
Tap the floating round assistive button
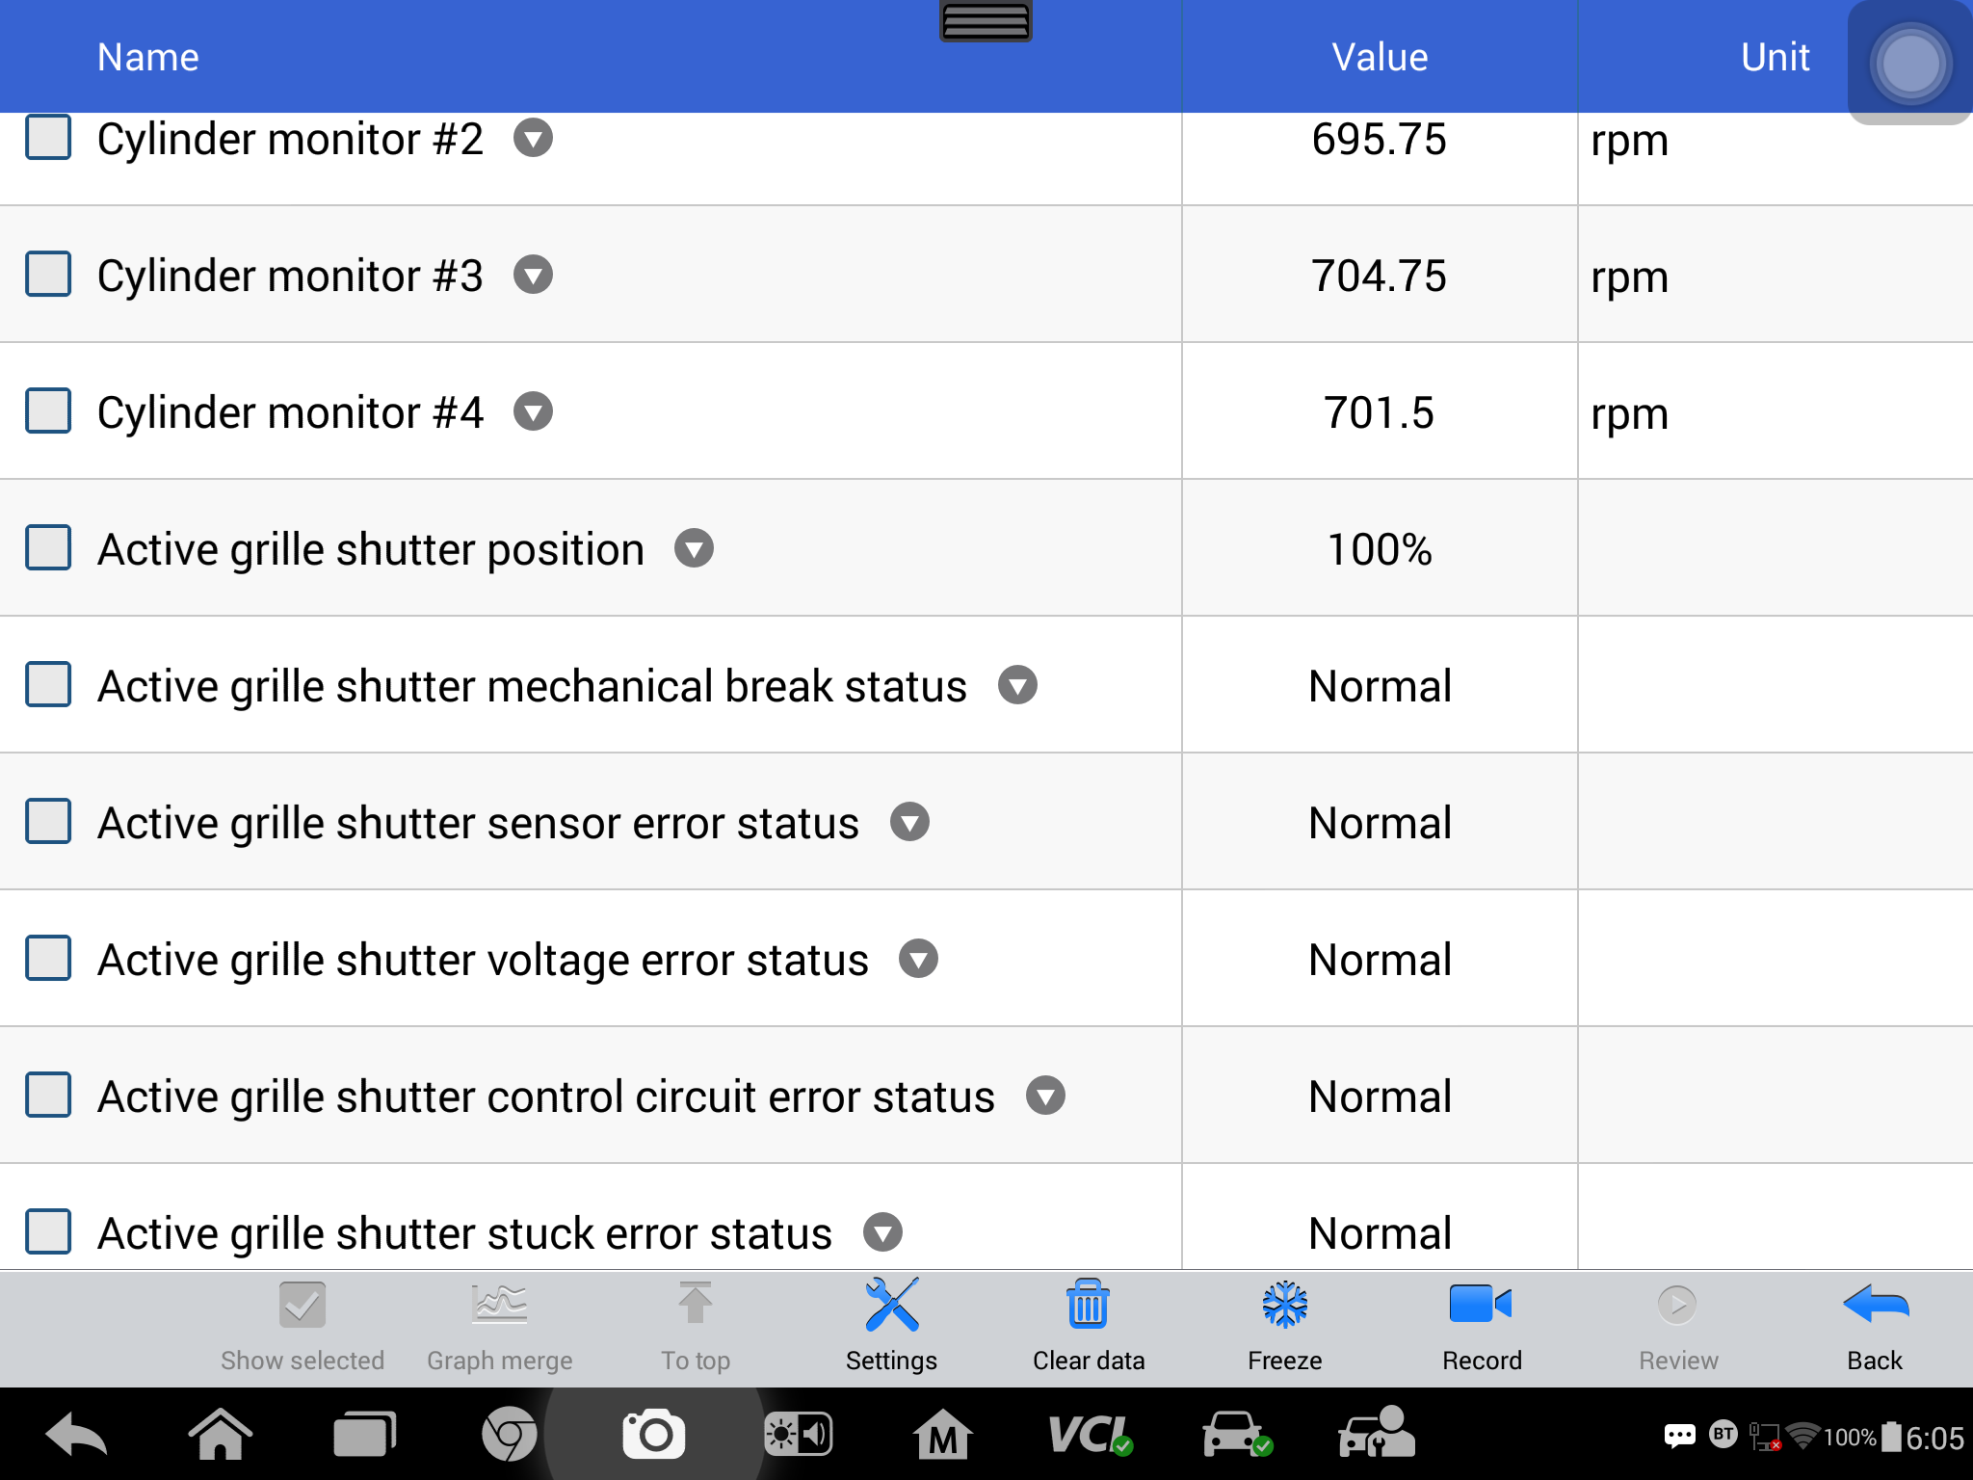point(1910,63)
